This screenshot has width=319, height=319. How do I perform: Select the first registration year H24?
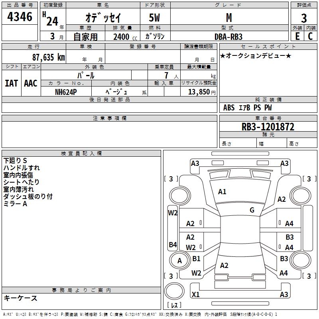point(51,19)
